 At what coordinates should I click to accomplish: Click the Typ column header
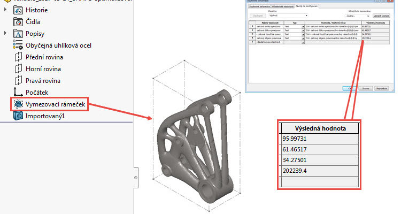[x=295, y=23]
